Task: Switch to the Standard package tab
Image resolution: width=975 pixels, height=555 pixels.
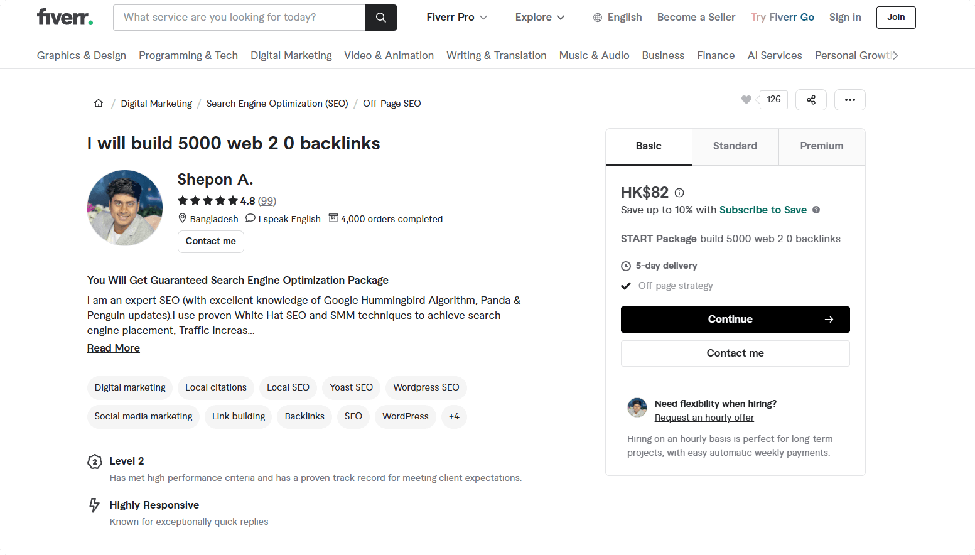Action: (x=735, y=146)
